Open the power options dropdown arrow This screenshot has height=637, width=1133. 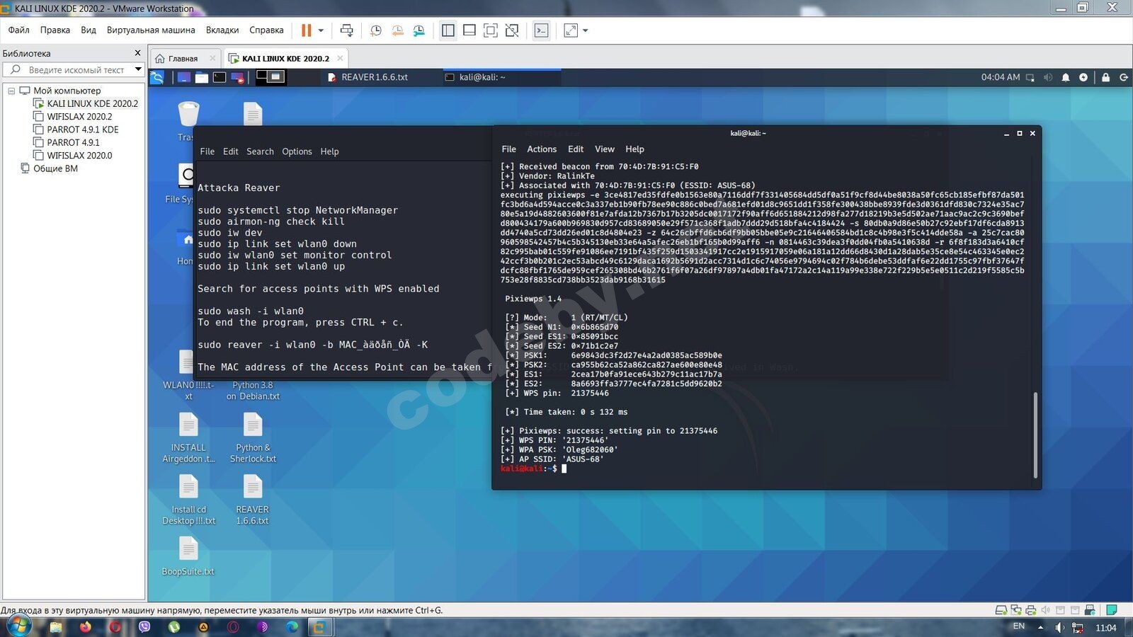[321, 30]
